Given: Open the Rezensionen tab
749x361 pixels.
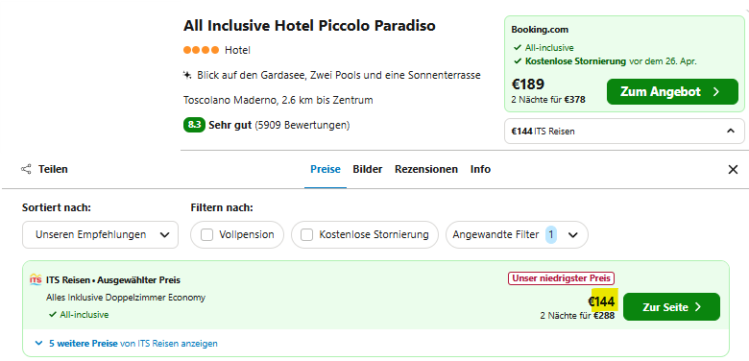Looking at the screenshot, I should (x=426, y=169).
